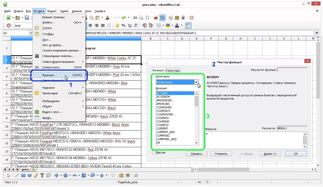Click the Arial font name field
323x187 pixels.
pyautogui.click(x=23, y=25)
